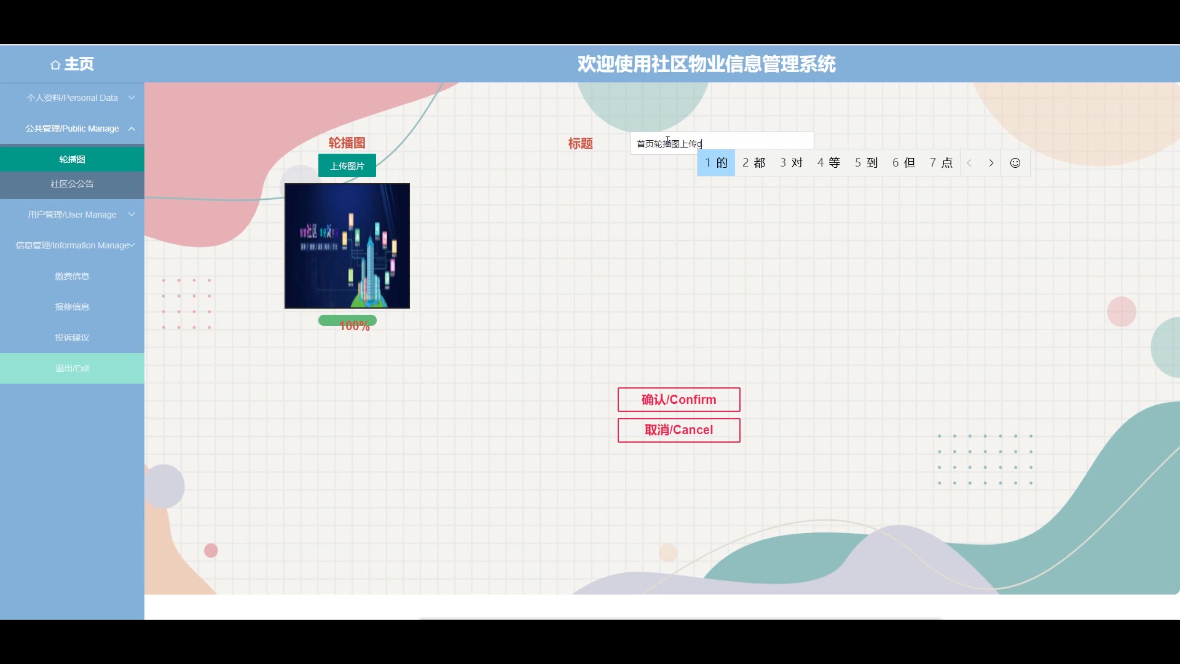Click the home icon beside 主页
Viewport: 1180px width, 664px height.
click(55, 65)
